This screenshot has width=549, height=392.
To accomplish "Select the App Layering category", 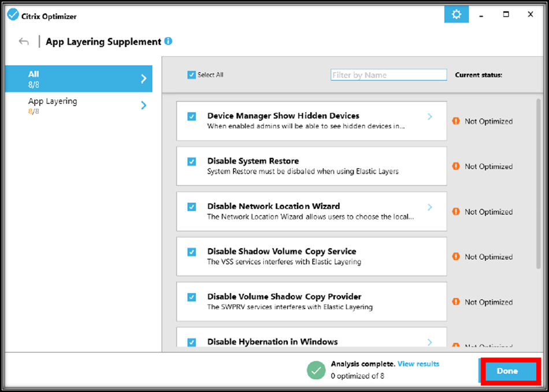I will [x=79, y=105].
